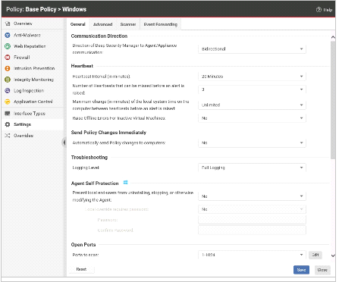
Task: Click the Edit button for ports
Action: [315, 255]
